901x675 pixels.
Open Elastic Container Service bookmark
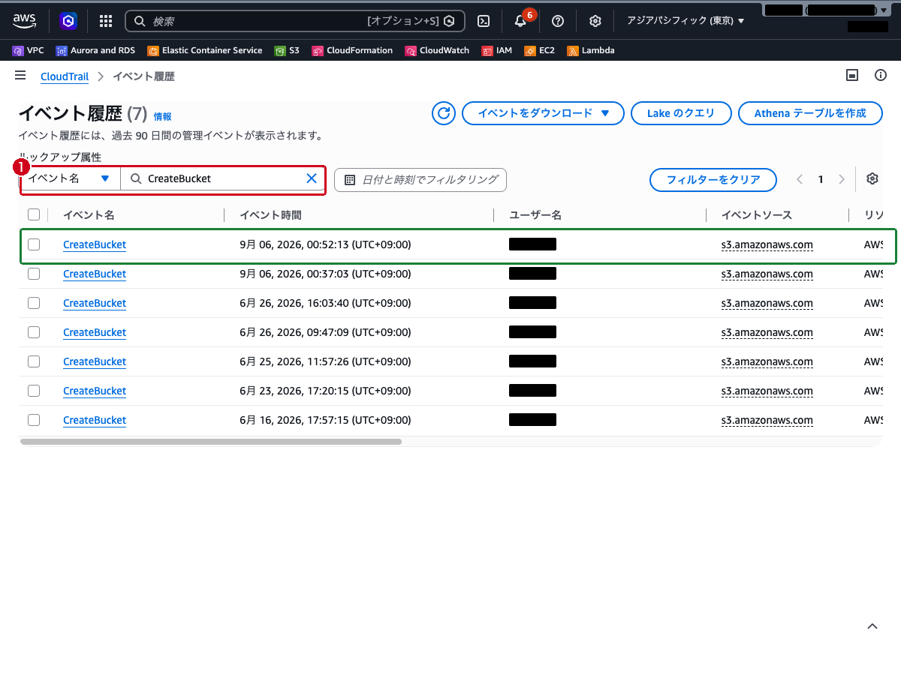pos(205,50)
